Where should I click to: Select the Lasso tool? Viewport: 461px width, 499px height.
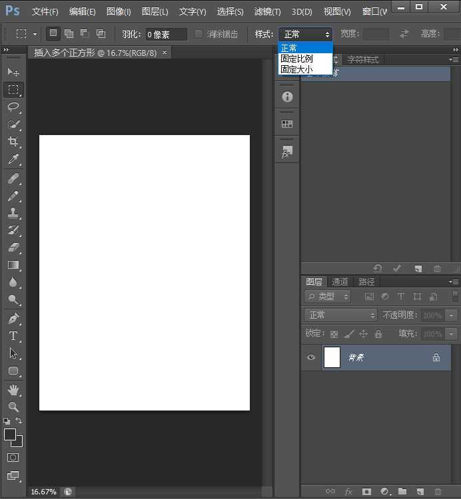(13, 107)
